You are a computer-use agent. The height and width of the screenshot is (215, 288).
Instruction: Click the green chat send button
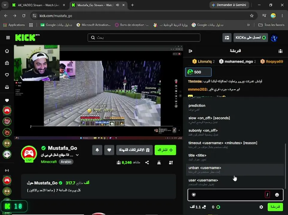[275, 207]
